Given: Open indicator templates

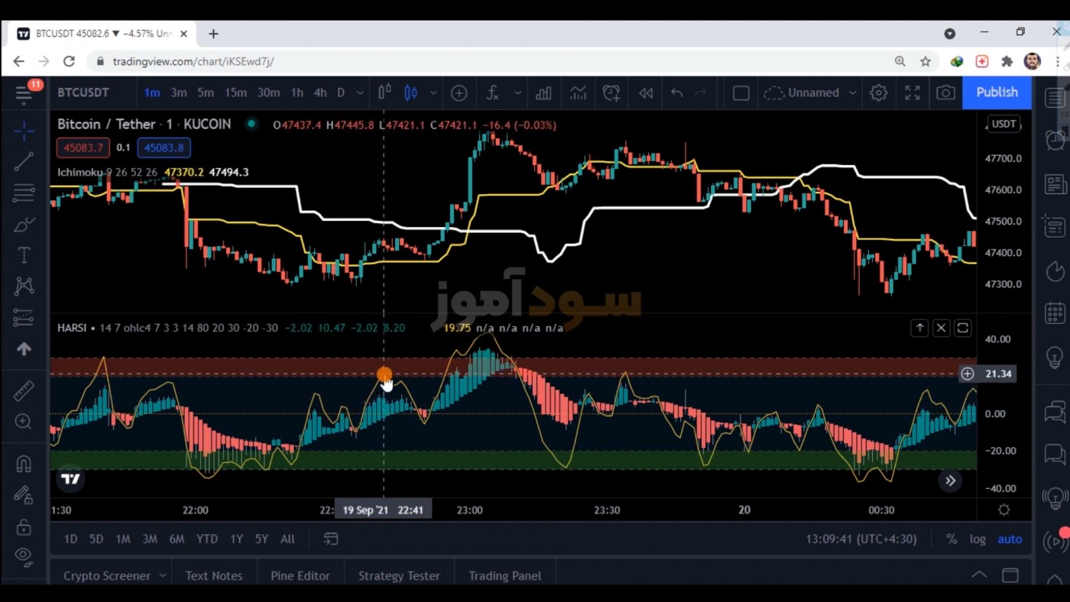Looking at the screenshot, I should (x=578, y=93).
